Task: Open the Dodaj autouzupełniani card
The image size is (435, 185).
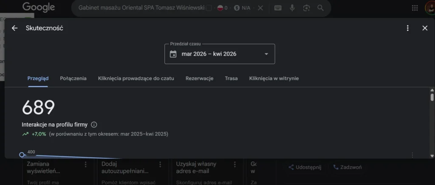Action: tap(133, 172)
